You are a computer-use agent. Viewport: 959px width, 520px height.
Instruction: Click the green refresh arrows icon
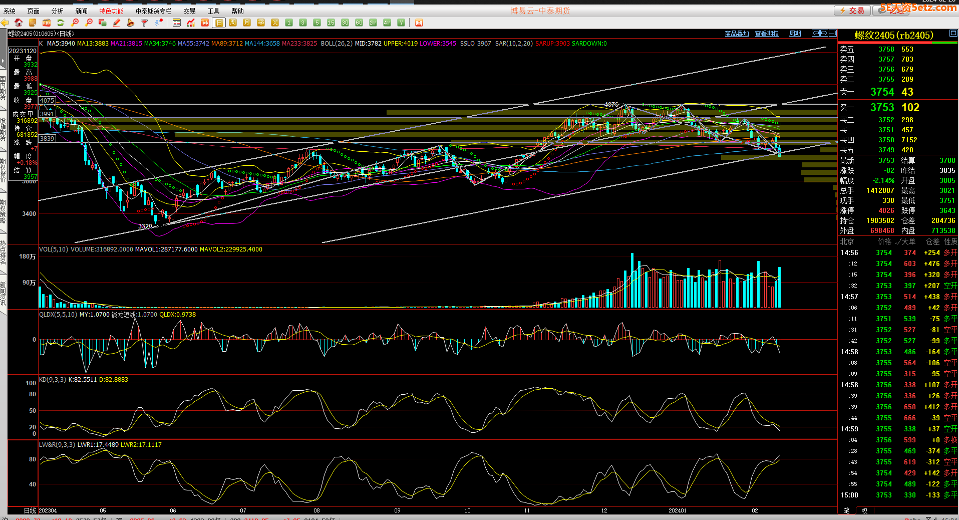pos(61,23)
